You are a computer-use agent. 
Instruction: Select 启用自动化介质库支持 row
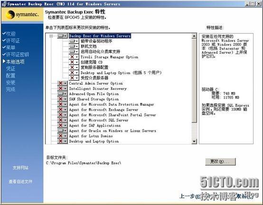(x=100, y=51)
